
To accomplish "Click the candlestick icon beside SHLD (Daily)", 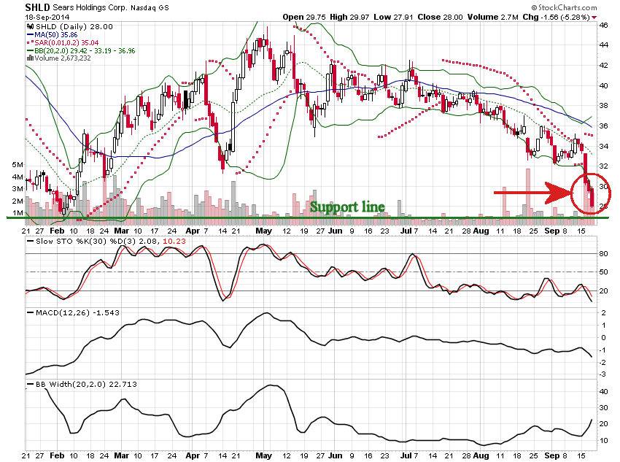I will point(30,26).
